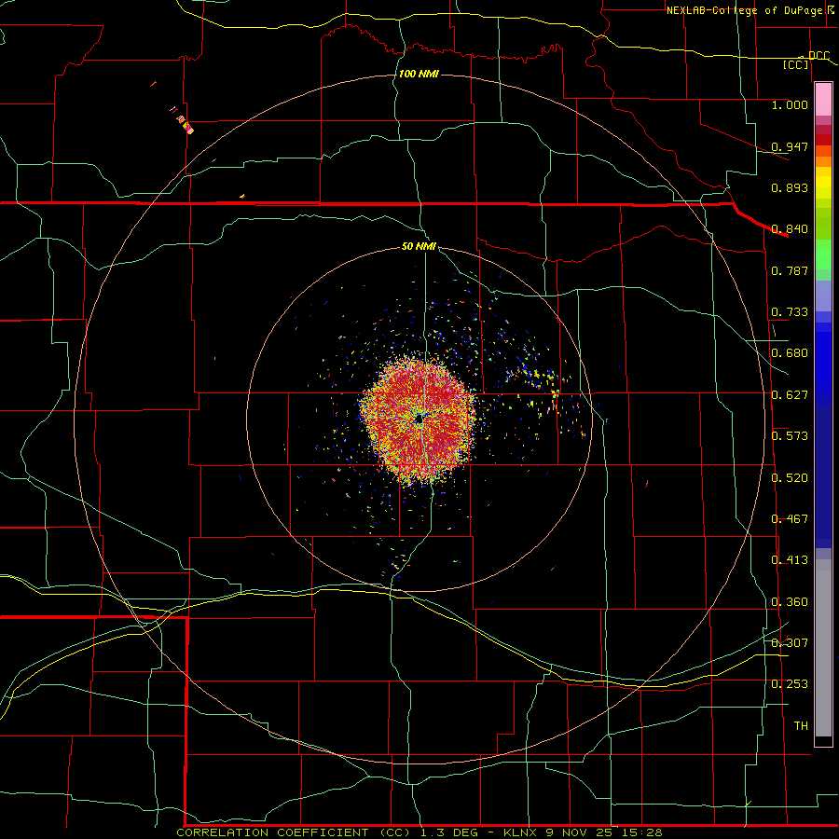Pick the lavender swatch above 0.733

(823, 296)
